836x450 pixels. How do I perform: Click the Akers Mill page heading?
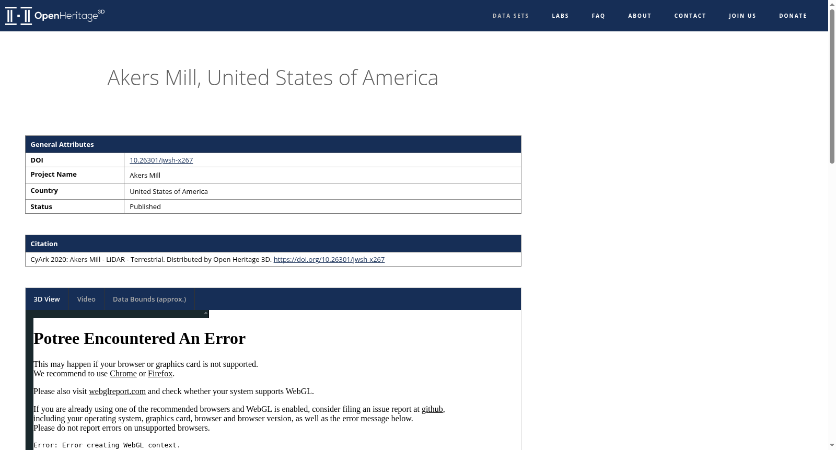(x=273, y=78)
